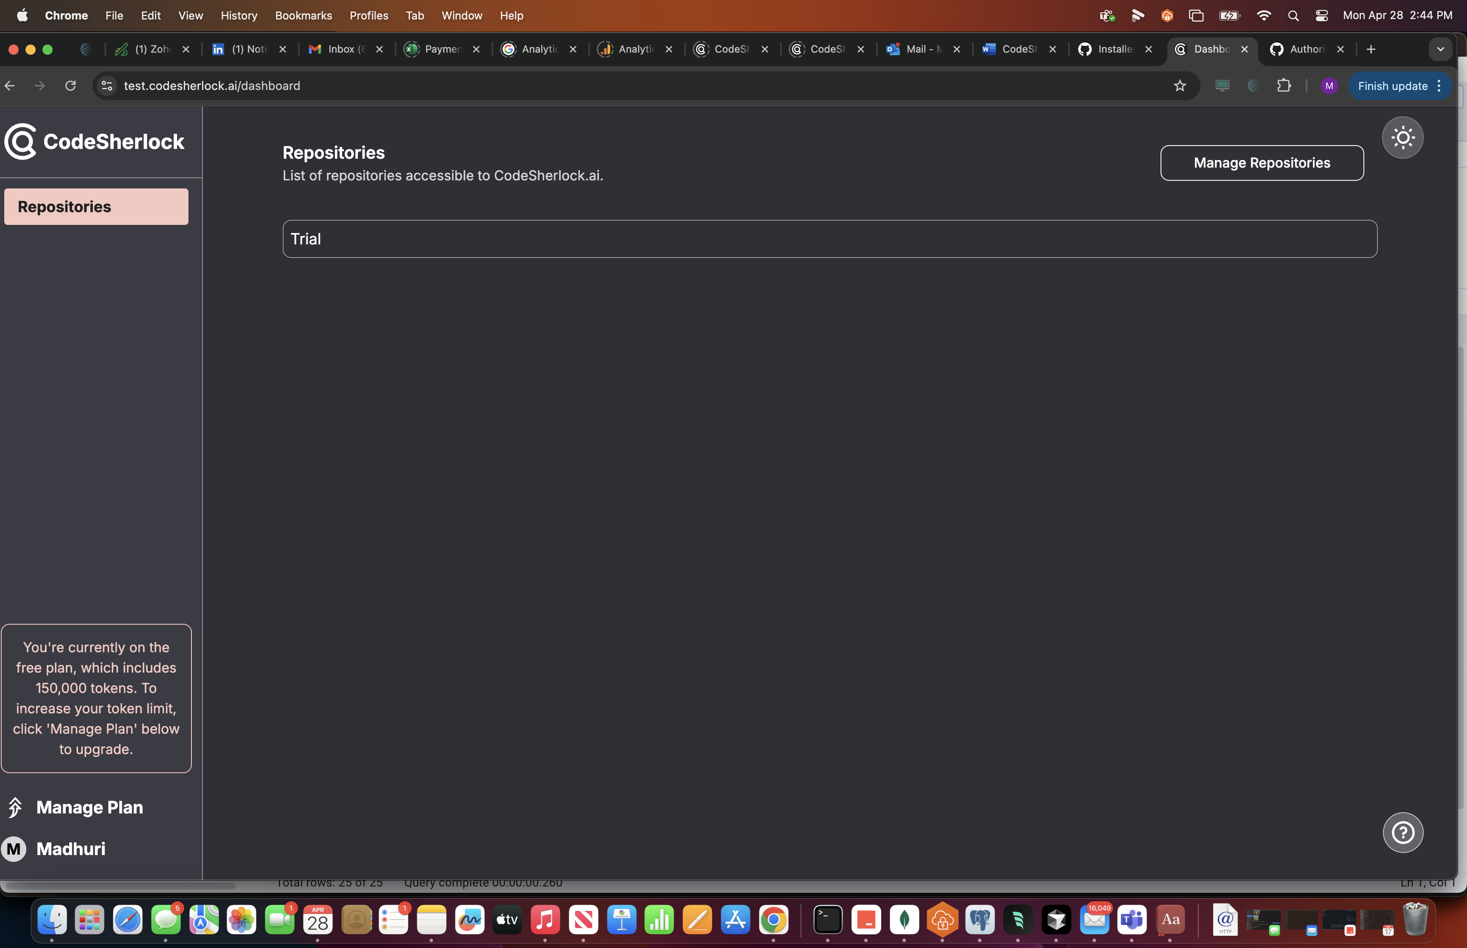Screen dimensions: 1467x948
Task: Click the Manage Plan upgrade arrow icon
Action: pyautogui.click(x=15, y=807)
